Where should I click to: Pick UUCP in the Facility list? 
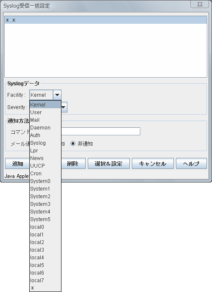click(45, 166)
